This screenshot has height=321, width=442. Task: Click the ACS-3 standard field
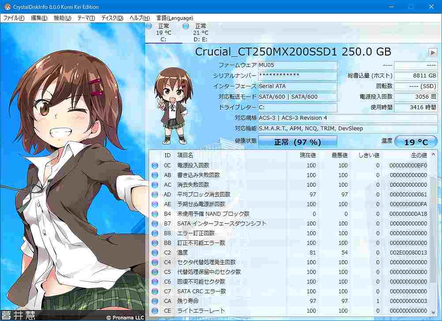348,118
